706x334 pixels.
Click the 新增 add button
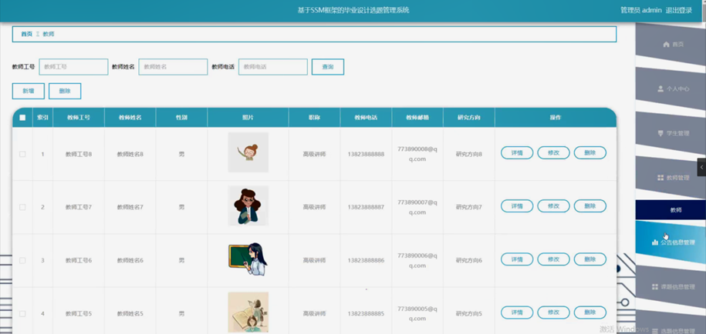coord(29,91)
